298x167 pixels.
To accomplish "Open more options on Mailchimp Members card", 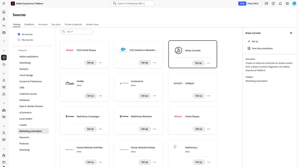I will [155, 129].
